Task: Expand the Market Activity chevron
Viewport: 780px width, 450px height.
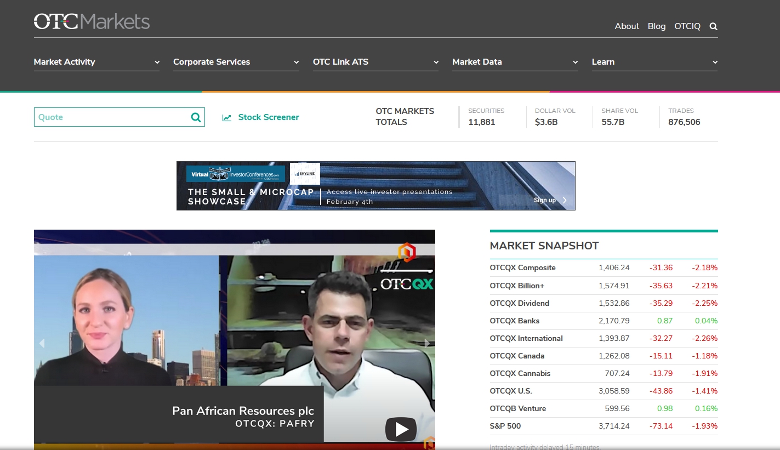Action: (x=157, y=62)
